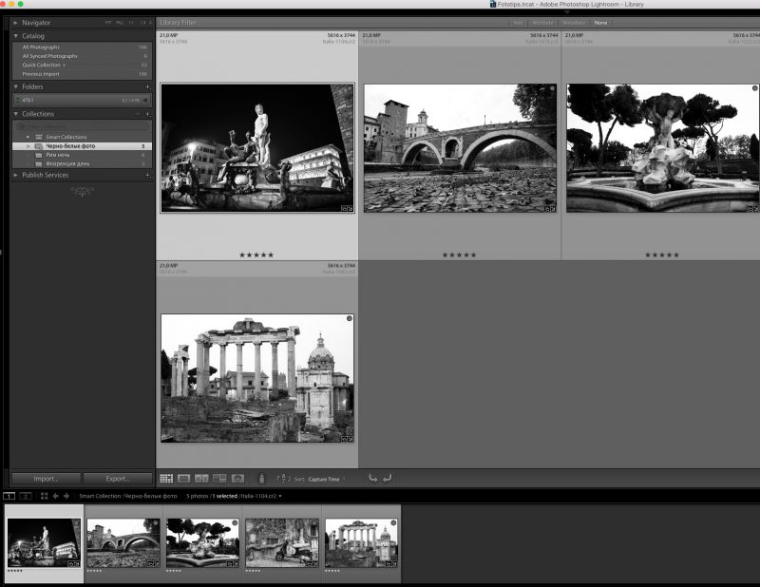Image resolution: width=760 pixels, height=587 pixels.
Task: Add folder with Folders plus icon
Action: [x=148, y=86]
